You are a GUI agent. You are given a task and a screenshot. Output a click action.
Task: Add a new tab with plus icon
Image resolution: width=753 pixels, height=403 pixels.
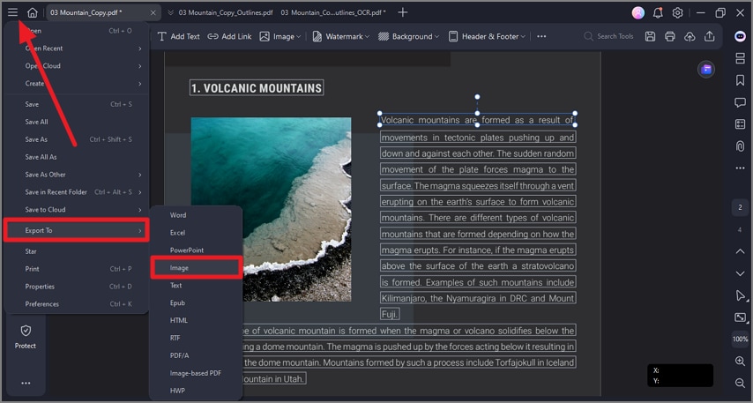(x=403, y=12)
